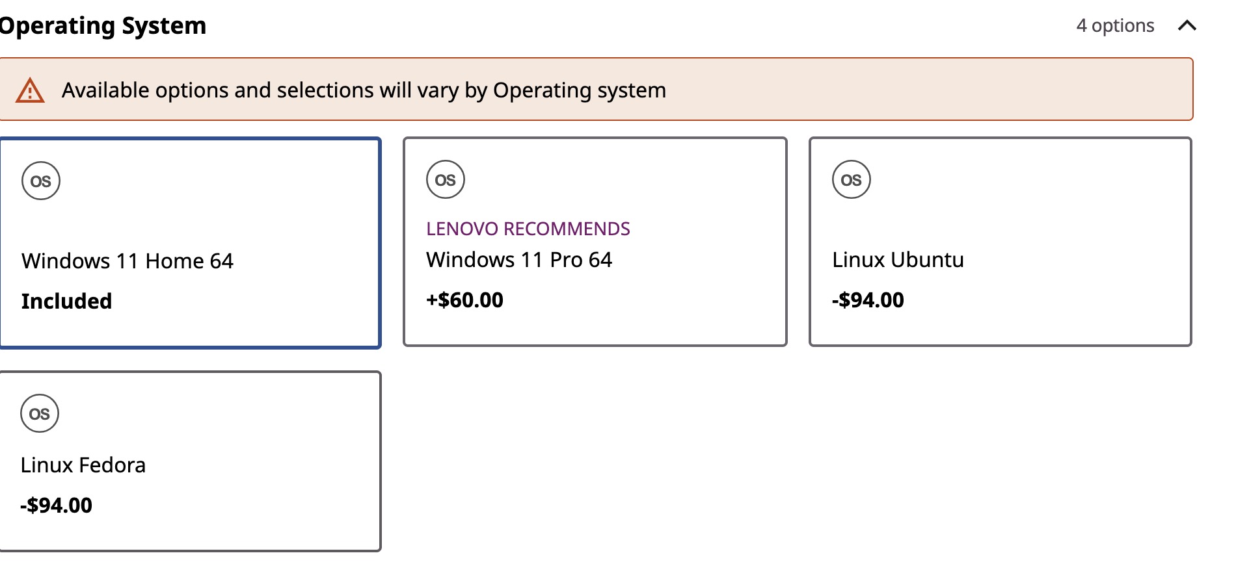Click the OS icon on Windows 11 Home card
1236x564 pixels.
point(41,181)
